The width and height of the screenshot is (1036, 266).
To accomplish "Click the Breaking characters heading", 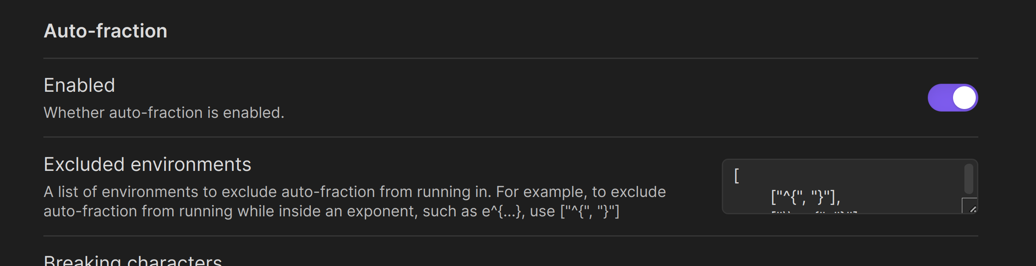I will [133, 261].
